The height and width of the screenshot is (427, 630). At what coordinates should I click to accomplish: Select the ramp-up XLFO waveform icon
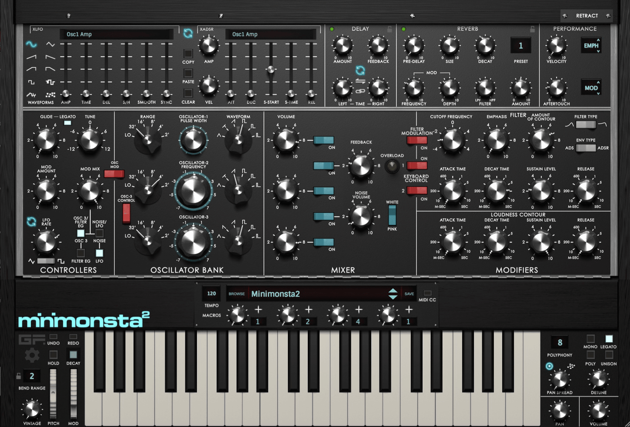31,57
